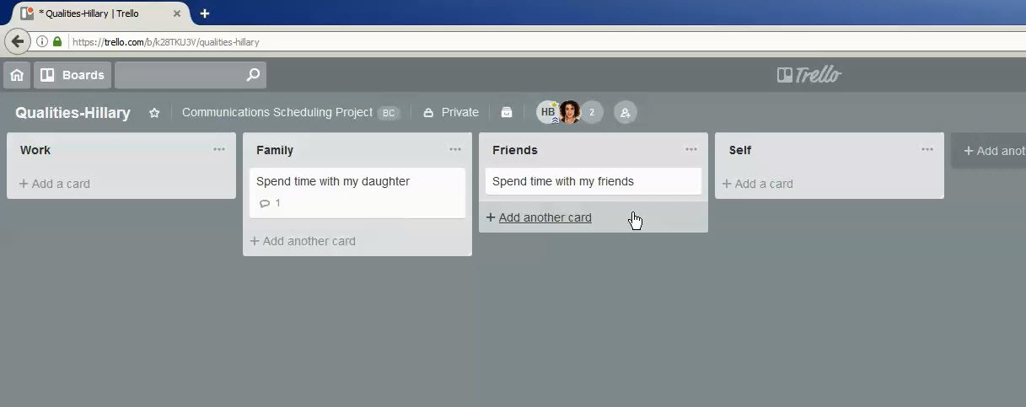
Task: Open Work list actions menu
Action: [219, 149]
